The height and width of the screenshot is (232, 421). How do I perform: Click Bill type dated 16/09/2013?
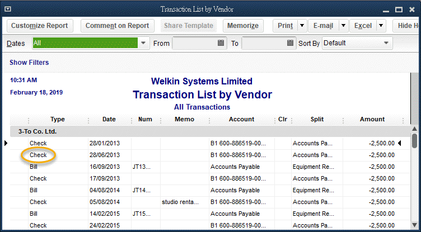(x=34, y=167)
